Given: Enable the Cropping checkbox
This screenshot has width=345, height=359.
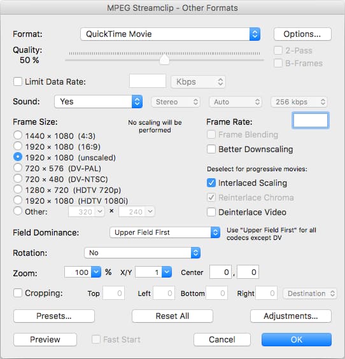Looking at the screenshot, I should (x=18, y=293).
